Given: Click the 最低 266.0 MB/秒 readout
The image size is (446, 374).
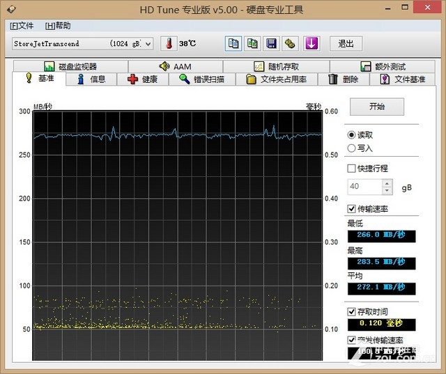Looking at the screenshot, I should 381,236.
